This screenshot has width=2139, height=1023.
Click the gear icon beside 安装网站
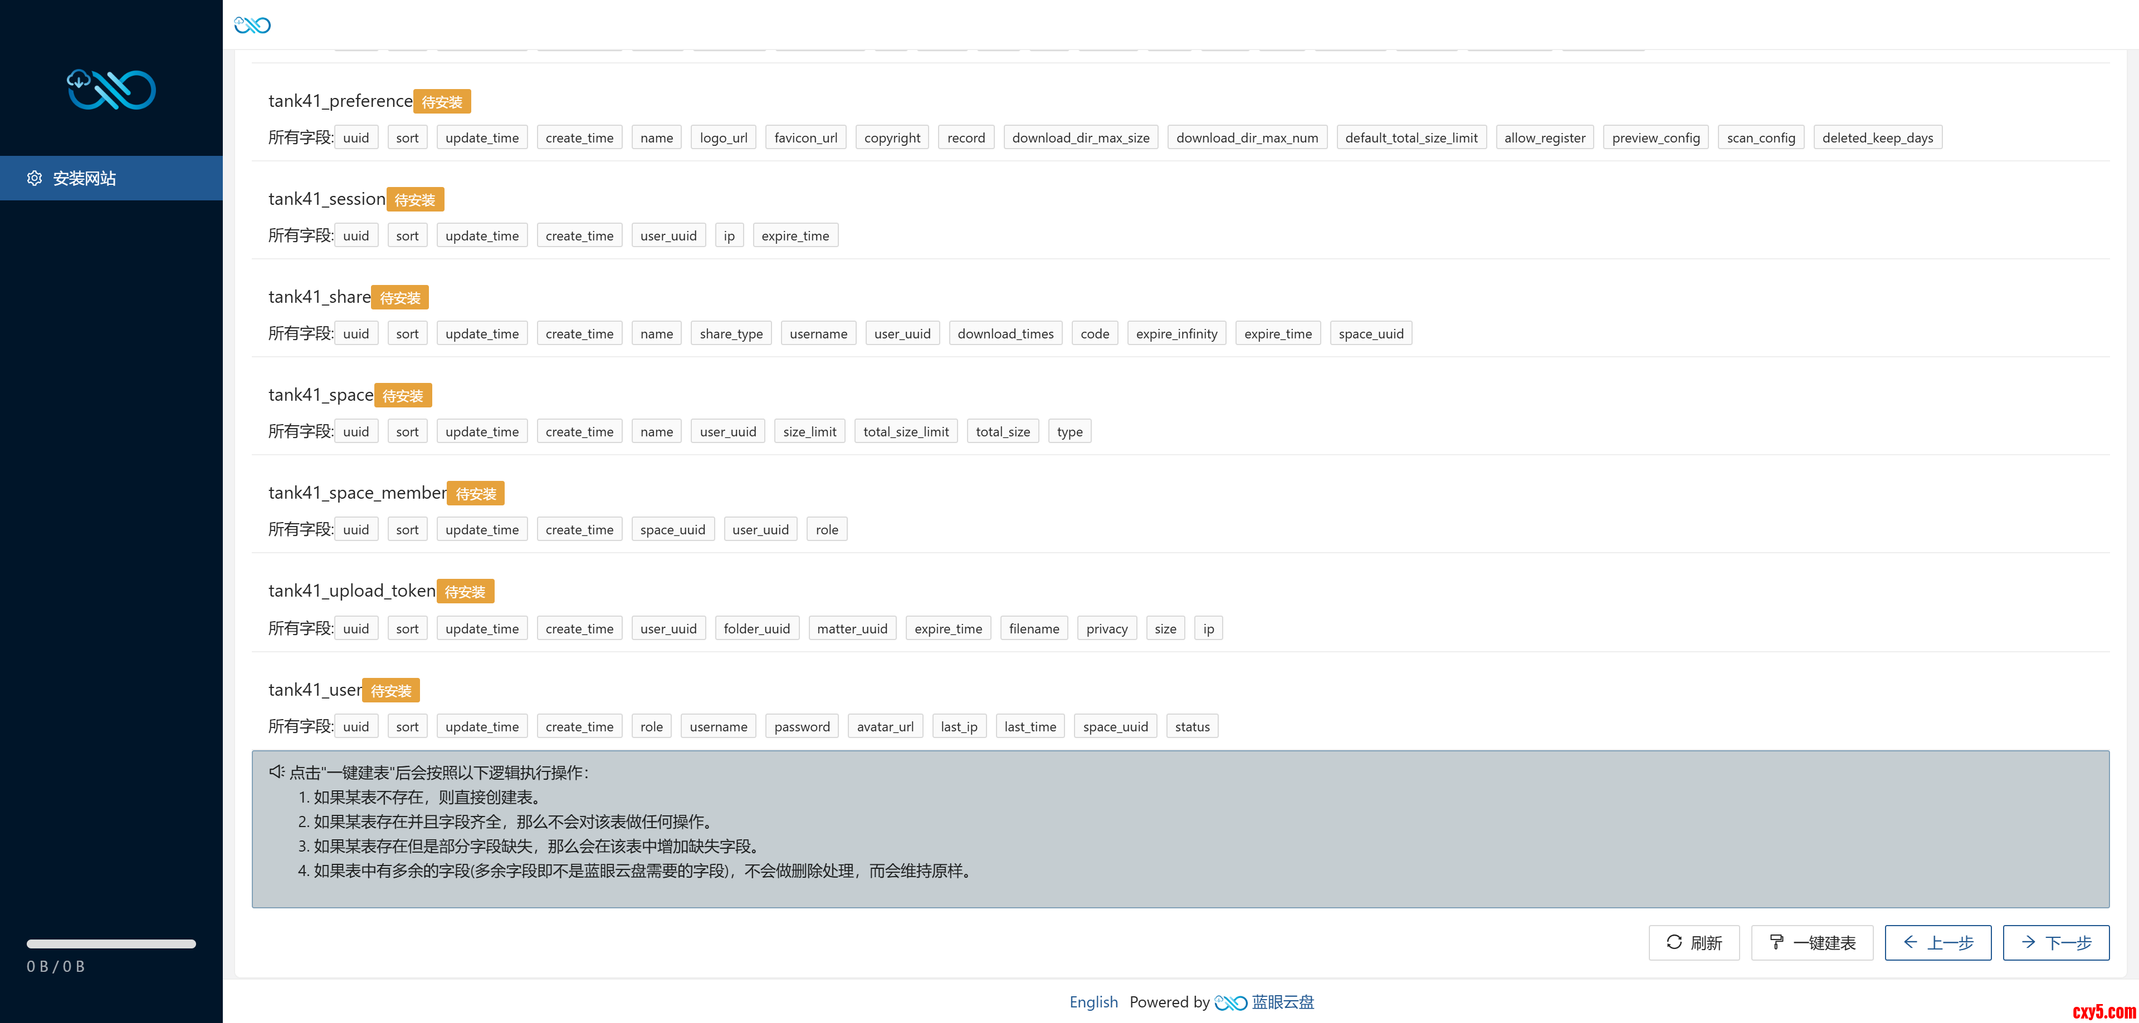[x=34, y=178]
